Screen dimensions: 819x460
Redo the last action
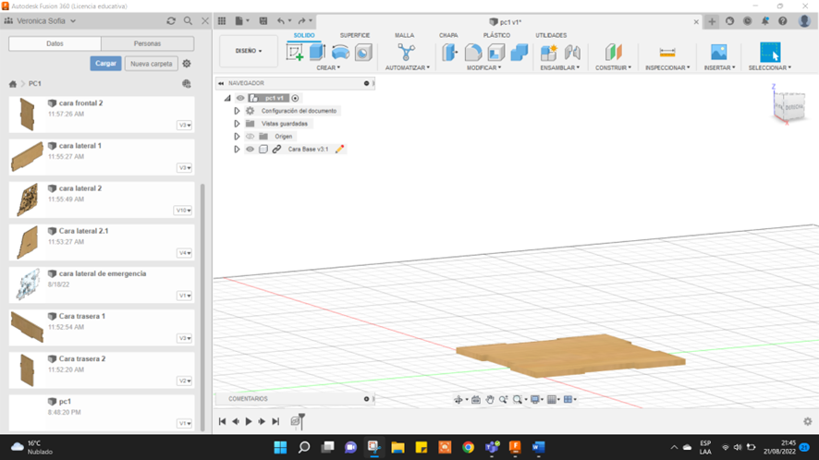click(302, 21)
